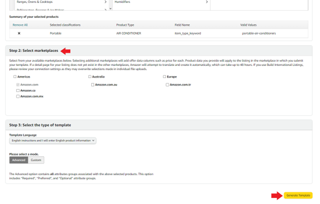Switch to Custom mode

(x=36, y=160)
